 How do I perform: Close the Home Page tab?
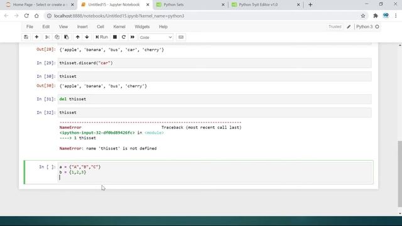[x=72, y=4]
